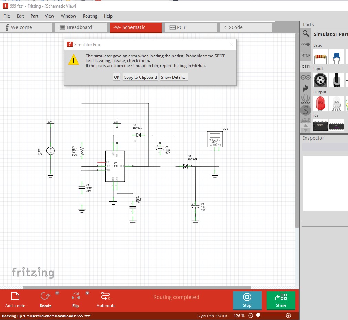The height and width of the screenshot is (320, 348).
Task: Open the Routing menu
Action: click(90, 16)
